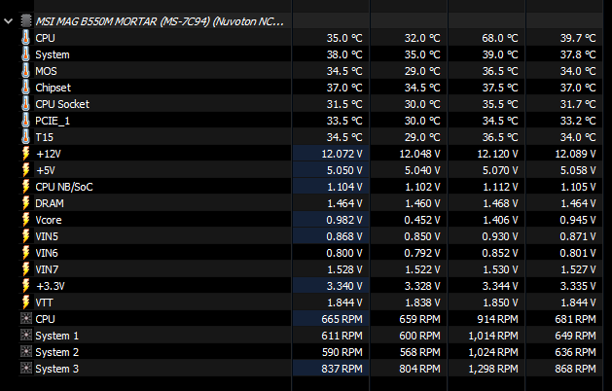Click thermometer icon beside T15

25,137
